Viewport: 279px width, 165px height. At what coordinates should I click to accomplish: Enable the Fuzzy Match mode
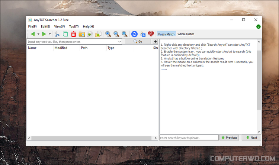click(x=166, y=34)
